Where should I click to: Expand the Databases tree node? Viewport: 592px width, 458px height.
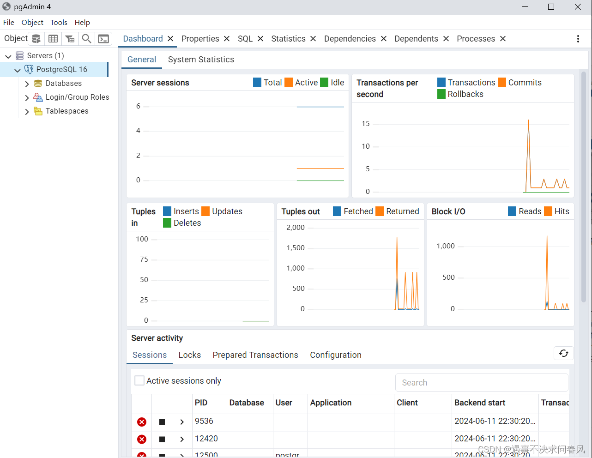[27, 84]
